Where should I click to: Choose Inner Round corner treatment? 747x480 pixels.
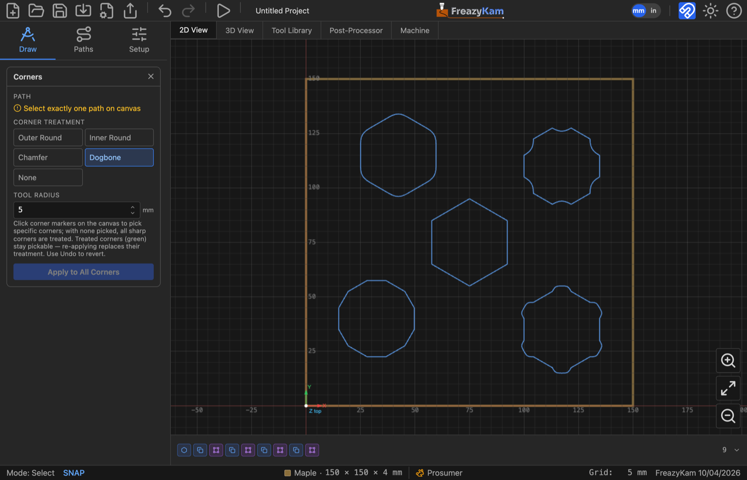click(119, 138)
